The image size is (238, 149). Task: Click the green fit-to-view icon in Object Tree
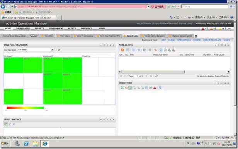[122, 88]
